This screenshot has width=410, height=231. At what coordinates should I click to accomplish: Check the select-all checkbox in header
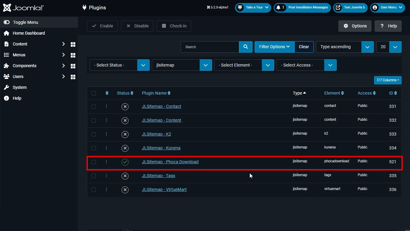[94, 93]
